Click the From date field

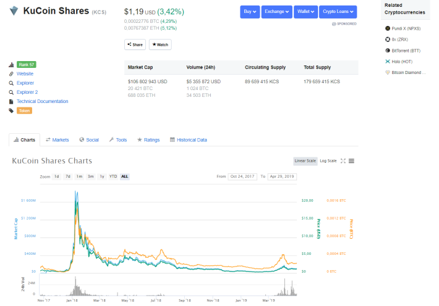pos(242,176)
